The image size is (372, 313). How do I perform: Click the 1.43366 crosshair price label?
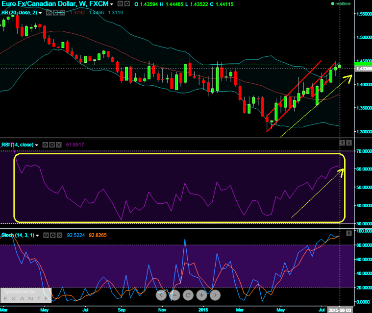[x=363, y=69]
